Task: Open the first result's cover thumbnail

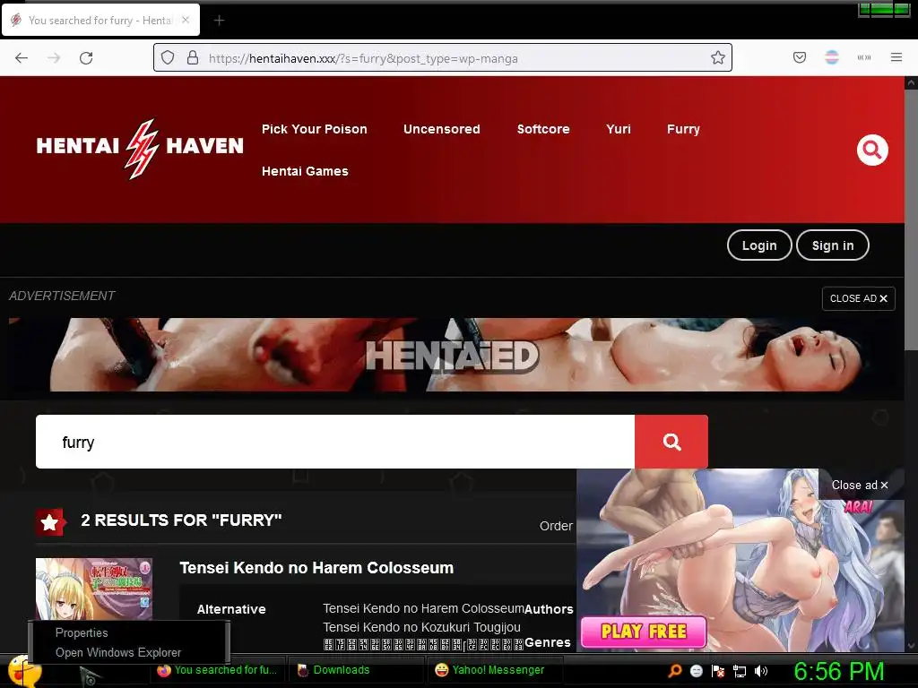Action: click(93, 589)
